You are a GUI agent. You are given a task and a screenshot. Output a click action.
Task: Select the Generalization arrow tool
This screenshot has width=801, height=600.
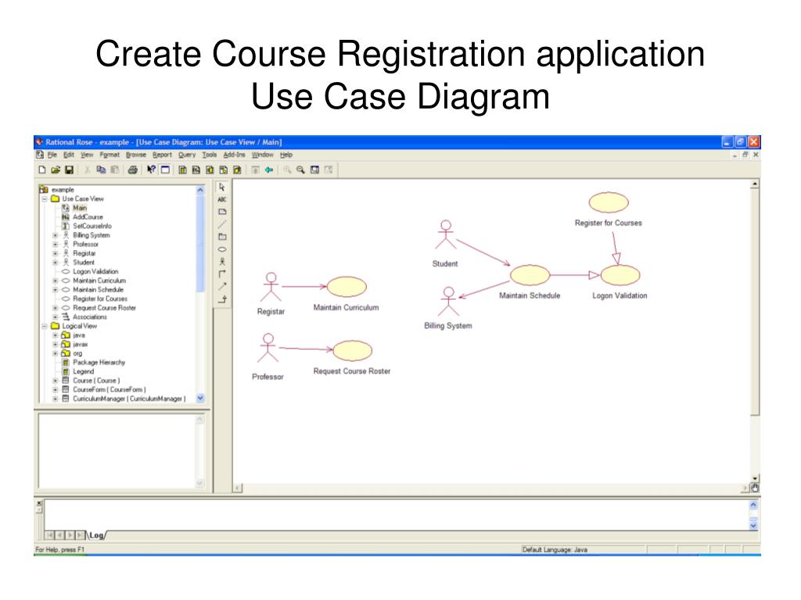(222, 299)
